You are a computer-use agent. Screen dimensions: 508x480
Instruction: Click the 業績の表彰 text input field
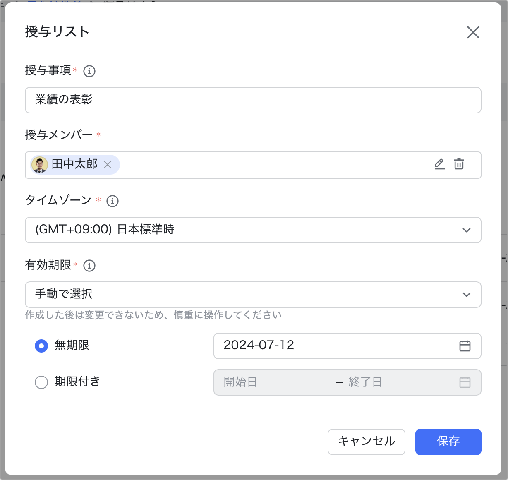pos(253,100)
